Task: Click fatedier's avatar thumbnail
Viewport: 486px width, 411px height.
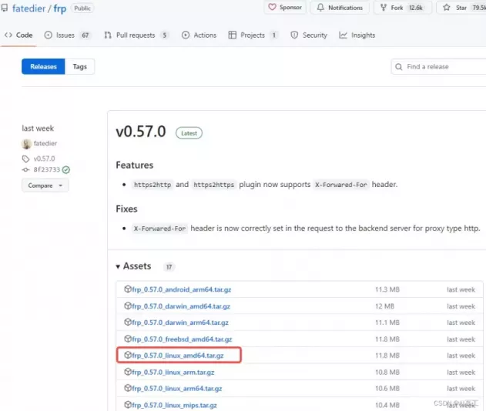Action: [x=27, y=144]
